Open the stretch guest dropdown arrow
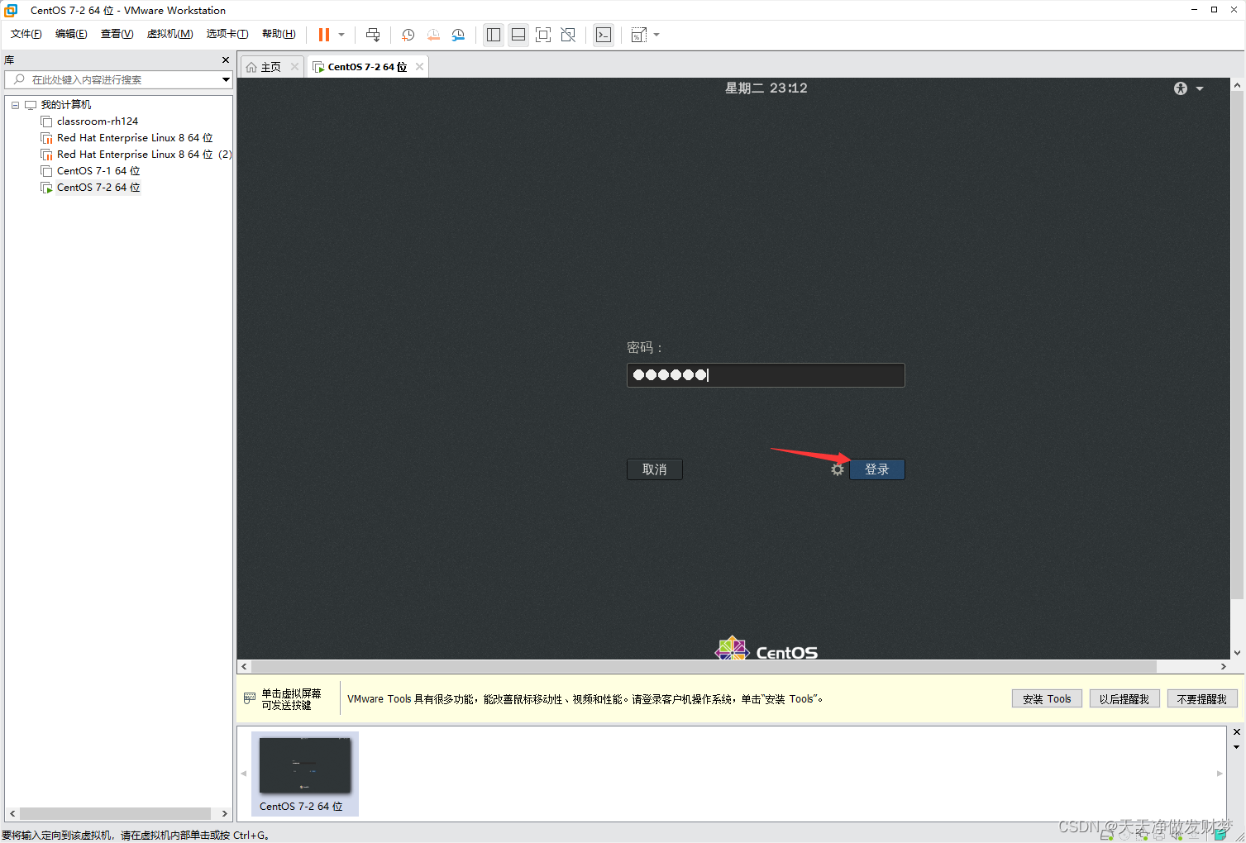This screenshot has height=843, width=1246. [x=656, y=35]
